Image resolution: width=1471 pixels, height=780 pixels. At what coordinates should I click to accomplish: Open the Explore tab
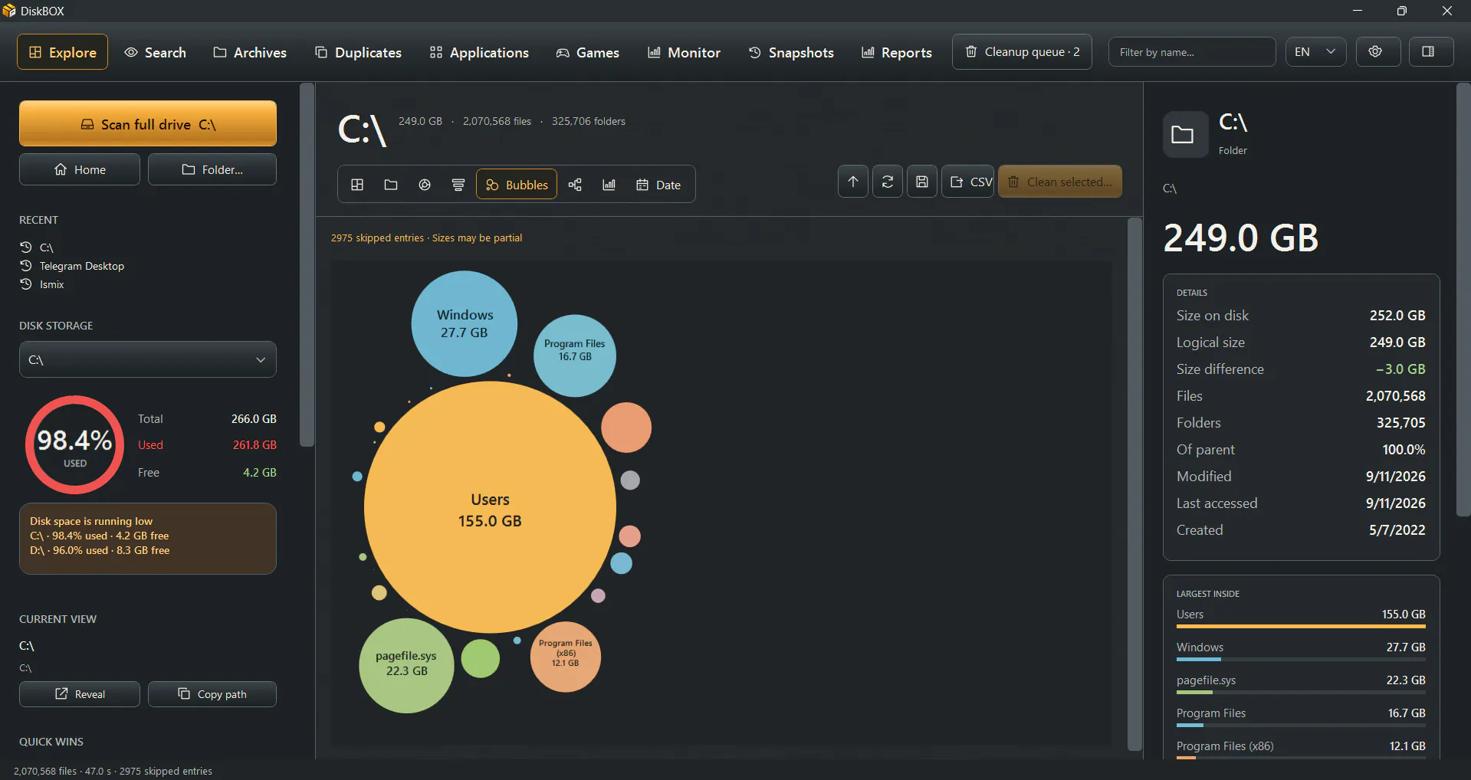coord(63,52)
